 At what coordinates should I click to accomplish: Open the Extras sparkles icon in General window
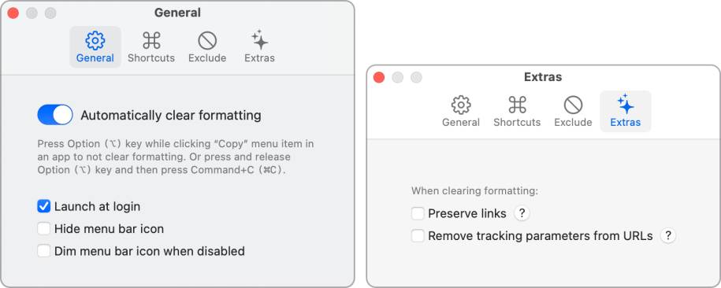[x=260, y=40]
